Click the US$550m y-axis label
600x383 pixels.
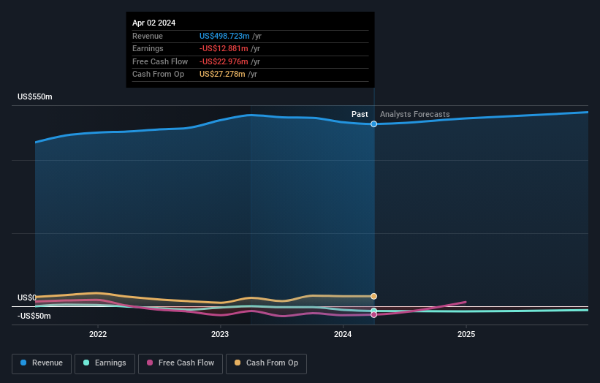coord(35,96)
